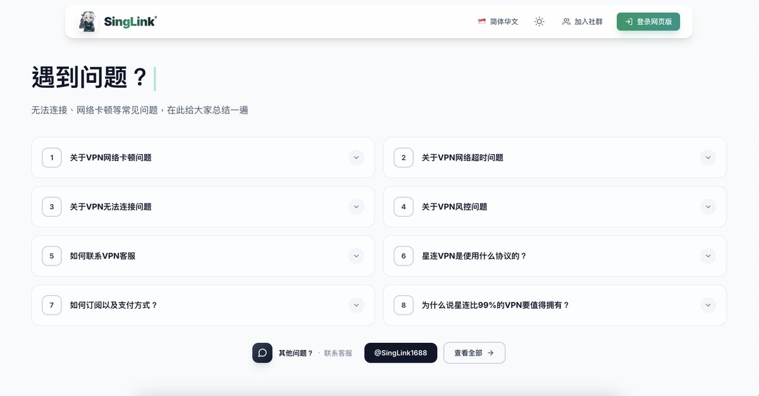Click the SingLink mascot avatar logo
Image resolution: width=759 pixels, height=396 pixels.
tap(87, 21)
